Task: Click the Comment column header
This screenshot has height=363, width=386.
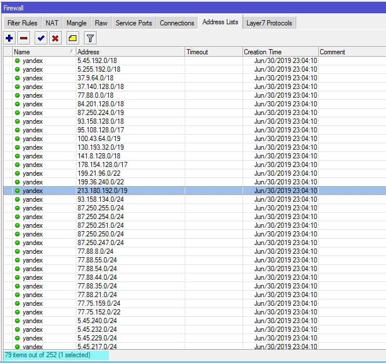Action: 352,52
